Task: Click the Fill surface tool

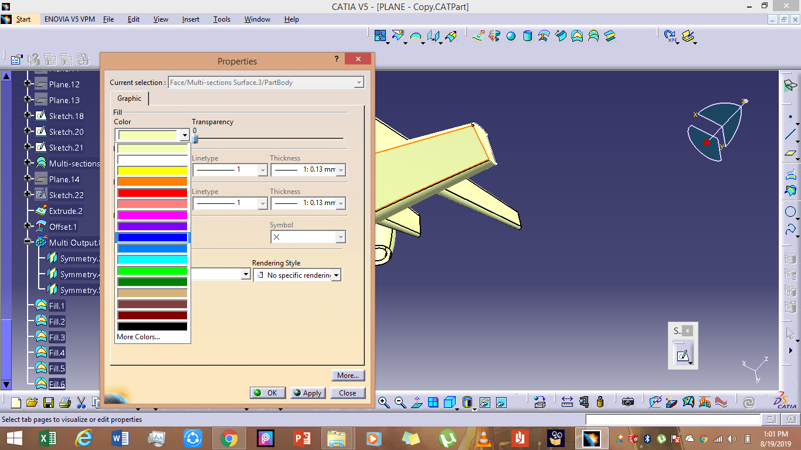Action: tap(577, 36)
